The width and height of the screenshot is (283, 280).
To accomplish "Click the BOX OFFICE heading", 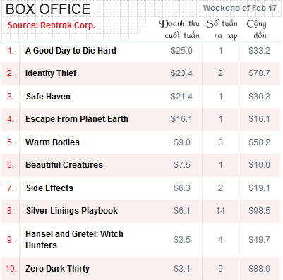I will tap(48, 9).
